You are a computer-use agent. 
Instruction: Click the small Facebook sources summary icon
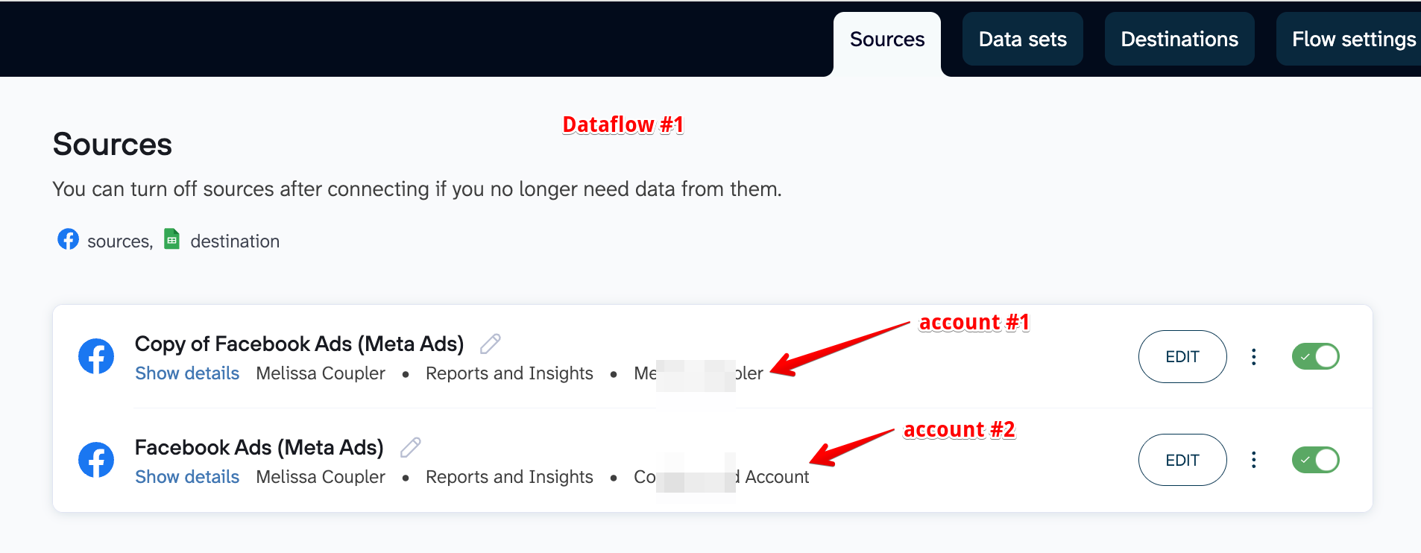[68, 239]
